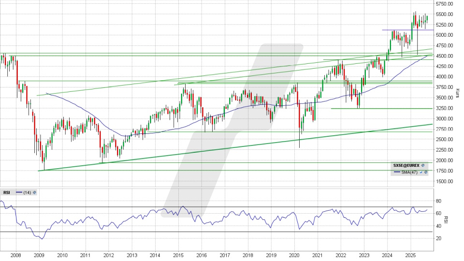464x261 pixels.
Task: Click the Kurs axis title
Action: [x=457, y=91]
